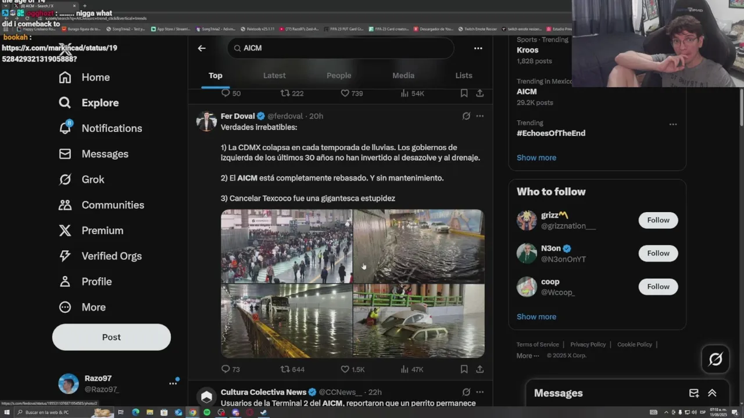Reply to Fer Doval post (73)
This screenshot has height=418, width=744.
click(x=230, y=369)
